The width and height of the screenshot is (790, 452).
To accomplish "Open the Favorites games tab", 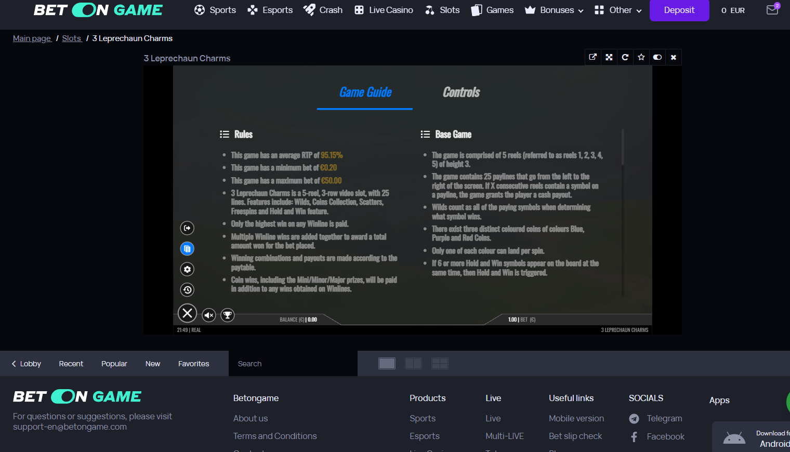I will tap(193, 364).
